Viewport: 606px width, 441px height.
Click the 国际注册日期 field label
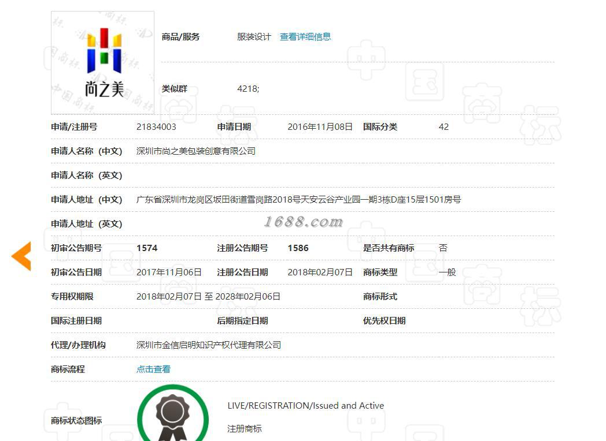pos(76,321)
